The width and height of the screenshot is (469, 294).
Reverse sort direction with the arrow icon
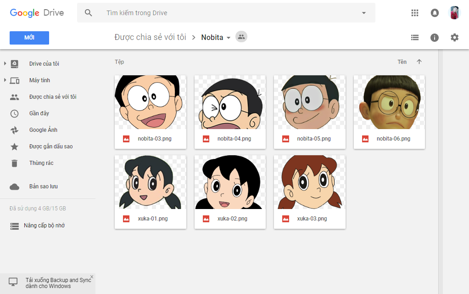[419, 62]
